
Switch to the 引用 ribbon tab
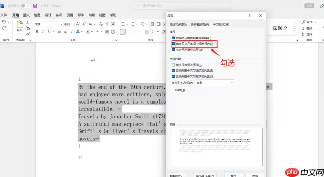pos(70,15)
